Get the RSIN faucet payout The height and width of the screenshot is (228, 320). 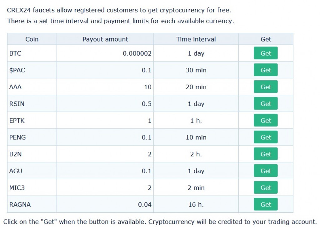click(265, 104)
